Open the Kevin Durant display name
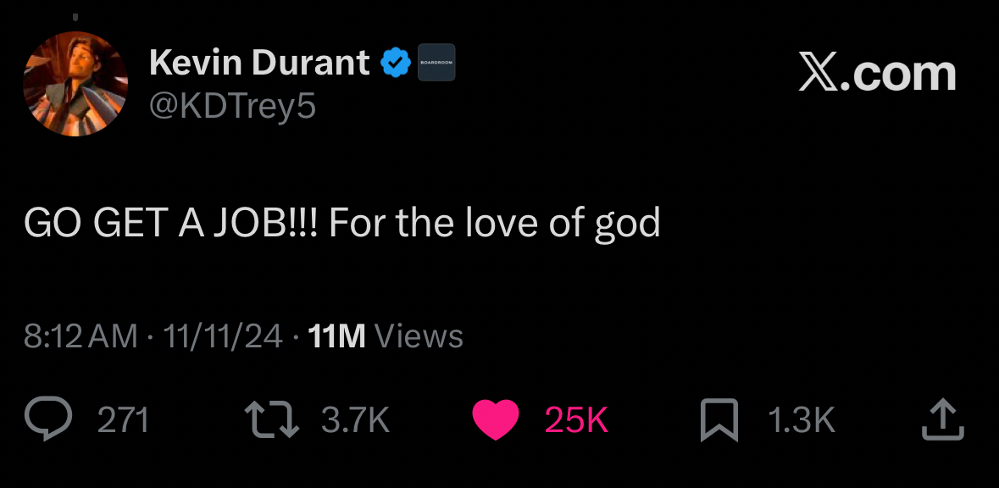999x488 pixels. [258, 63]
